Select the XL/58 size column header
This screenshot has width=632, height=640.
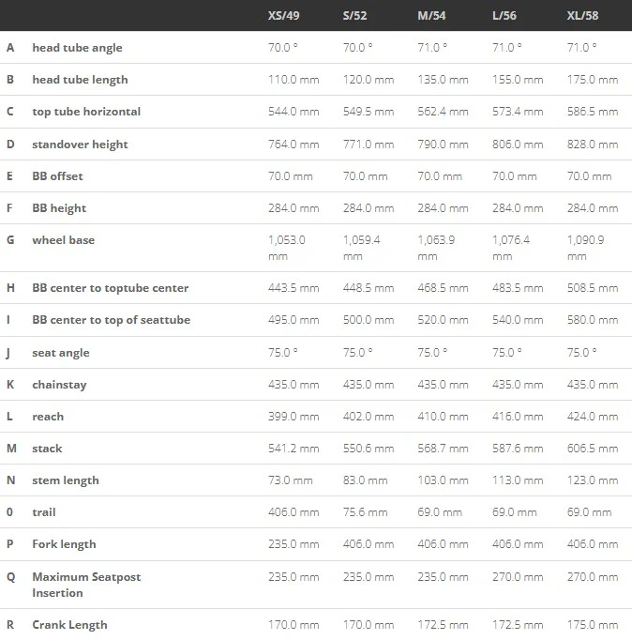click(x=582, y=16)
